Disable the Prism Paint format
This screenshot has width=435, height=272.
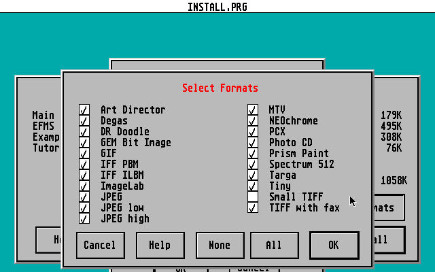(253, 153)
